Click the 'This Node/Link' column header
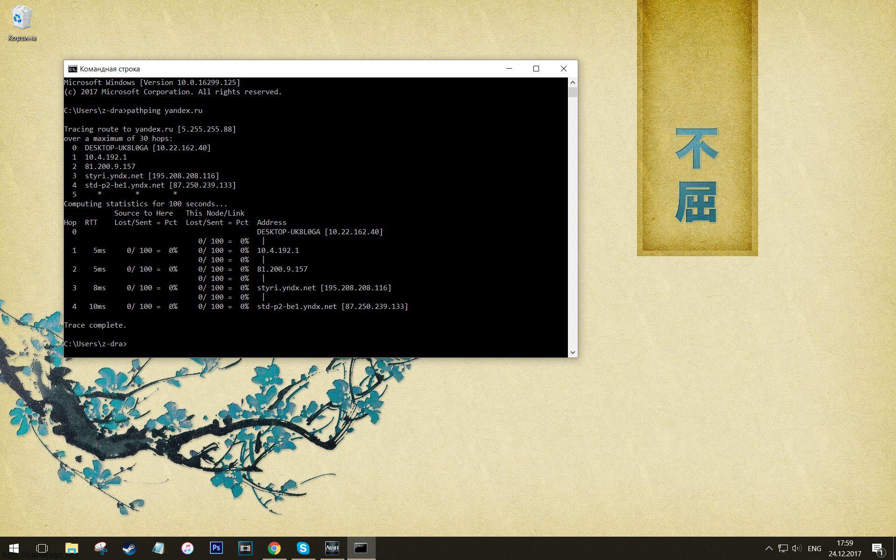The height and width of the screenshot is (560, 896). (215, 213)
